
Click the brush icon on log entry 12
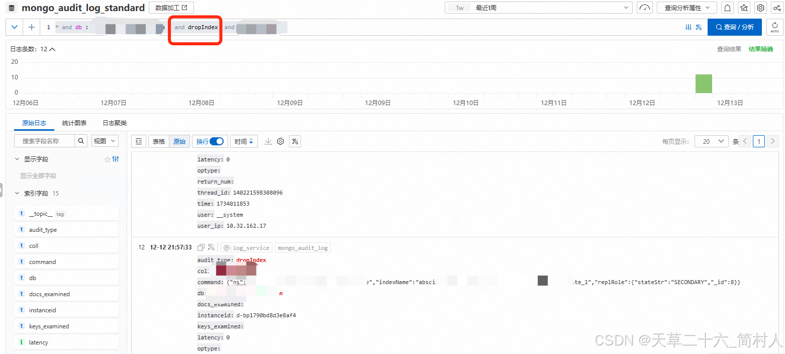click(x=211, y=247)
